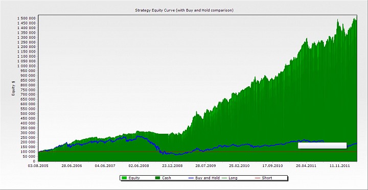The width and height of the screenshot is (368, 190).
Task: Click the 03.08.2005 date axis label
Action: [38, 165]
